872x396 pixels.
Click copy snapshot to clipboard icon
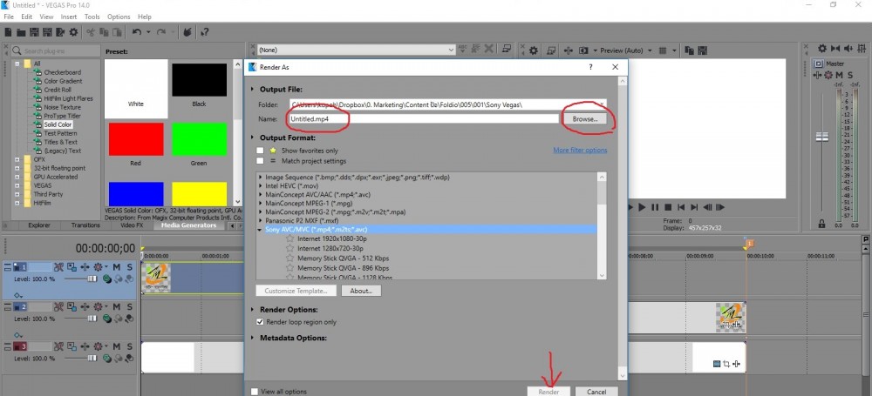(x=688, y=50)
